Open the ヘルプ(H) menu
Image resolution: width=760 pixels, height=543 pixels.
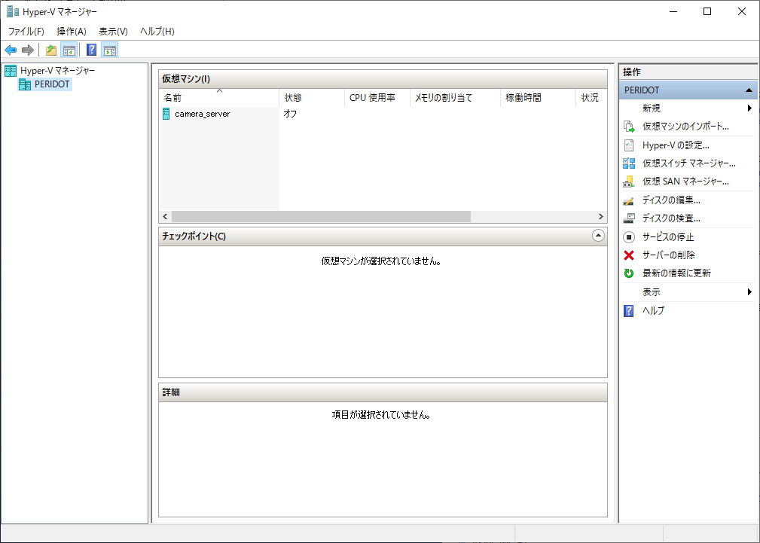[x=157, y=32]
